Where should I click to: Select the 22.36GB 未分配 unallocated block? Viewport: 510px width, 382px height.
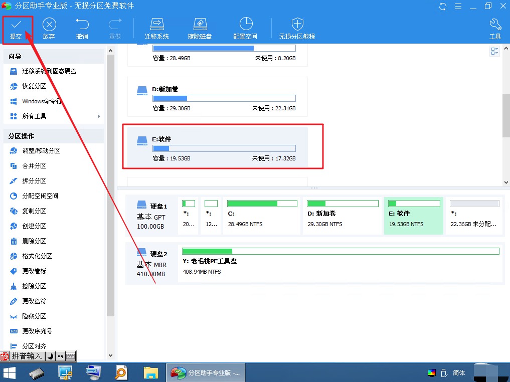tap(474, 216)
